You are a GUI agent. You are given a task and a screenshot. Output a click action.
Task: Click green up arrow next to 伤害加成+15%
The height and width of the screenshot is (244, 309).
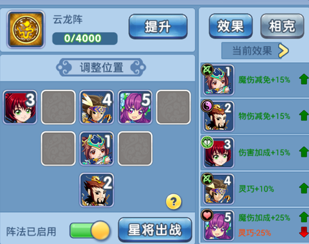(304, 152)
